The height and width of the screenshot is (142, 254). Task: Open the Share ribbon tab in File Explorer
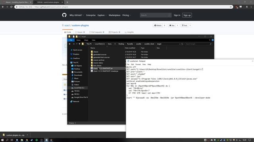click(86, 40)
